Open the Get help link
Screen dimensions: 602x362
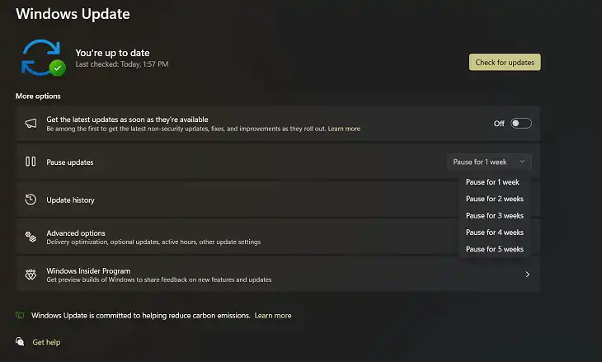46,342
